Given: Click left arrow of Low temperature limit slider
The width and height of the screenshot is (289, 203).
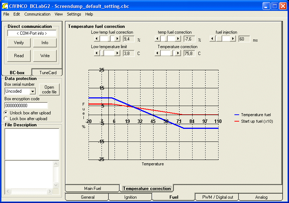Looking at the screenshot, I should 96,53.
